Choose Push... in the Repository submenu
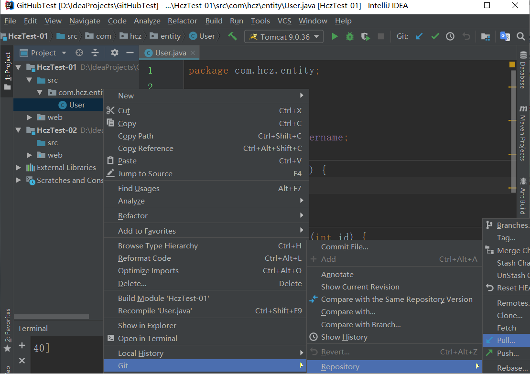 coord(506,353)
